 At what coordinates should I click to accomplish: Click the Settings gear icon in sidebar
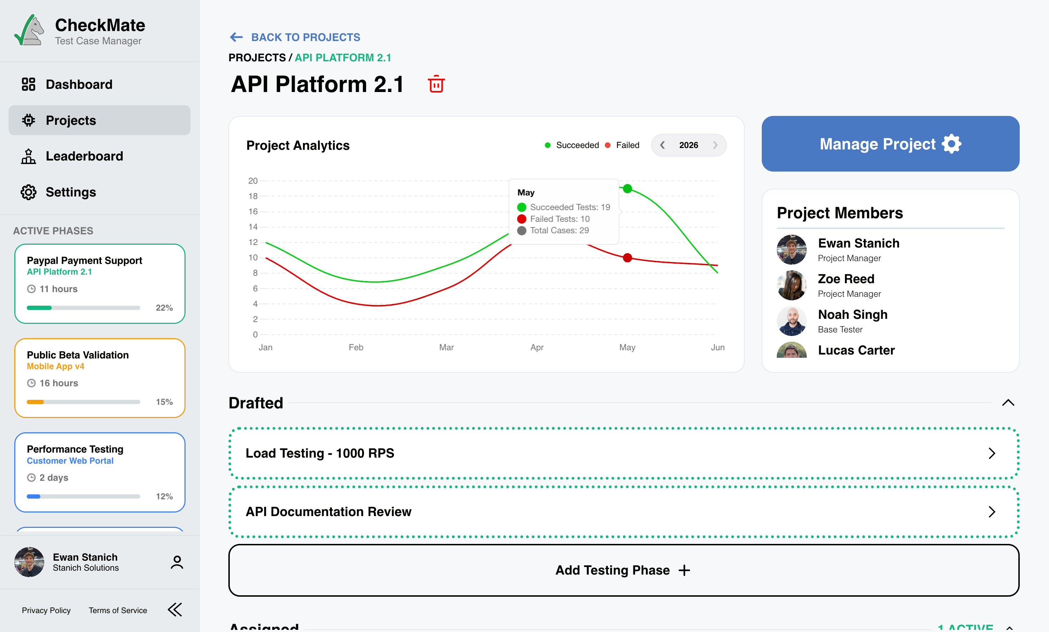tap(29, 192)
